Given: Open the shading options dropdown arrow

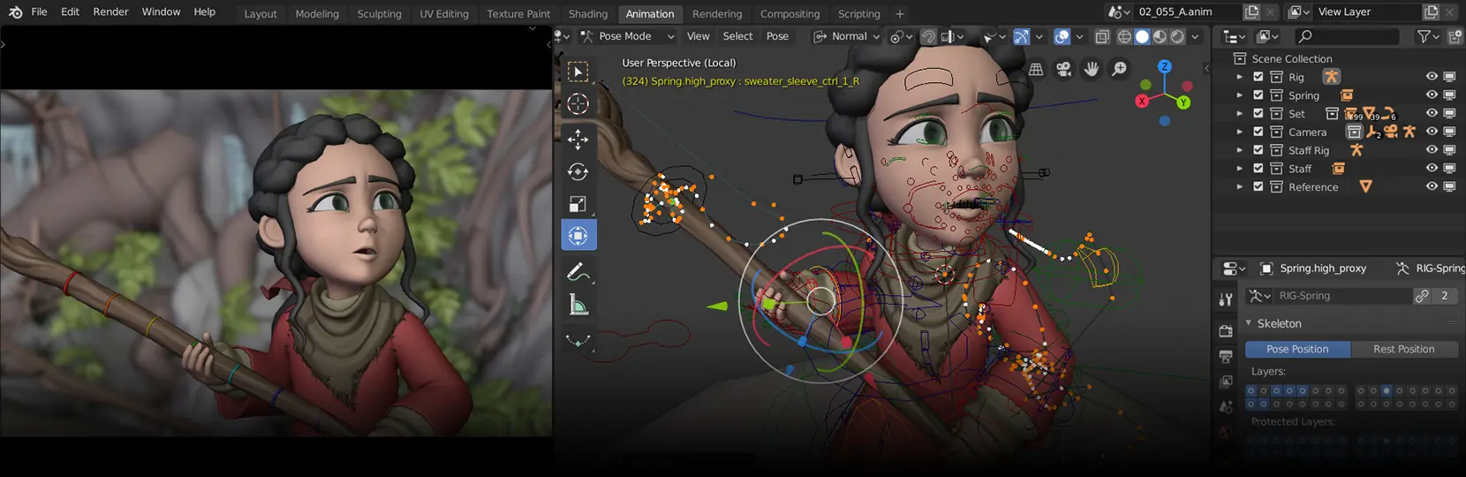Looking at the screenshot, I should (1195, 36).
